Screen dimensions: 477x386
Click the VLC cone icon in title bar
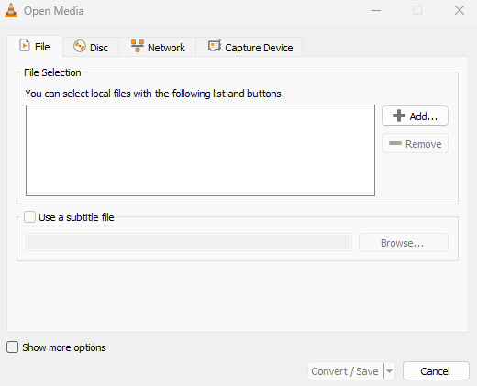[x=11, y=10]
